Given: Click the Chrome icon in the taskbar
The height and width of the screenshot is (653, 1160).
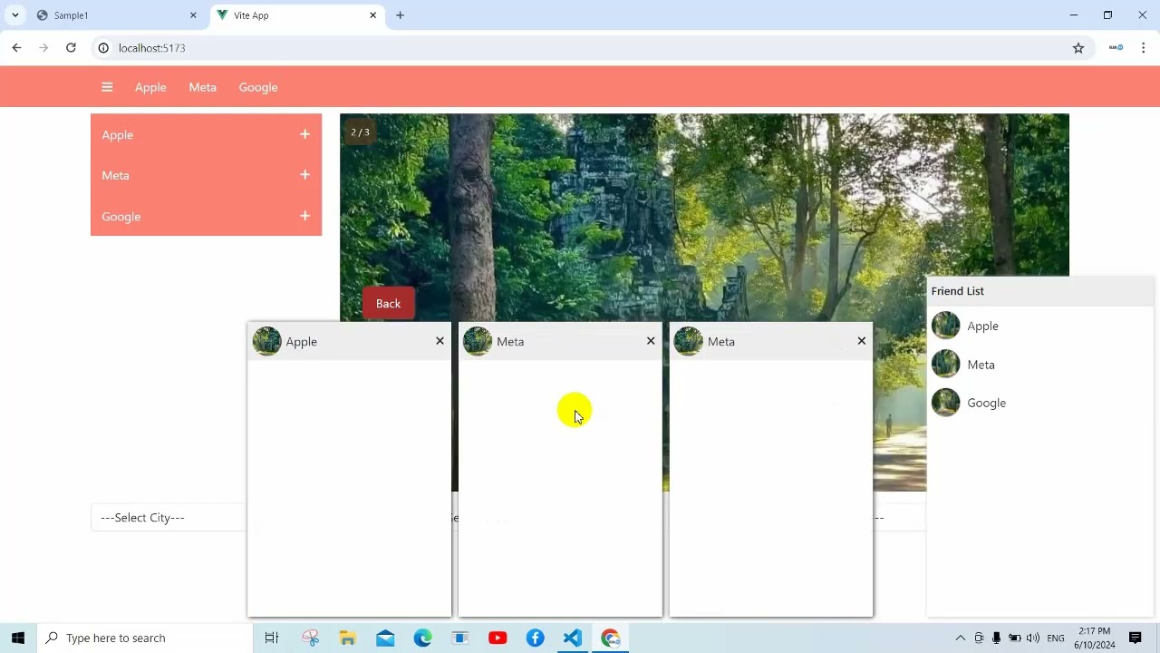Looking at the screenshot, I should (611, 638).
